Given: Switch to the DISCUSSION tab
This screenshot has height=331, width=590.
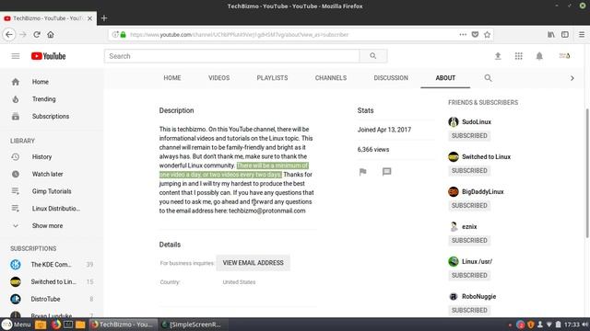Looking at the screenshot, I should 391,78.
